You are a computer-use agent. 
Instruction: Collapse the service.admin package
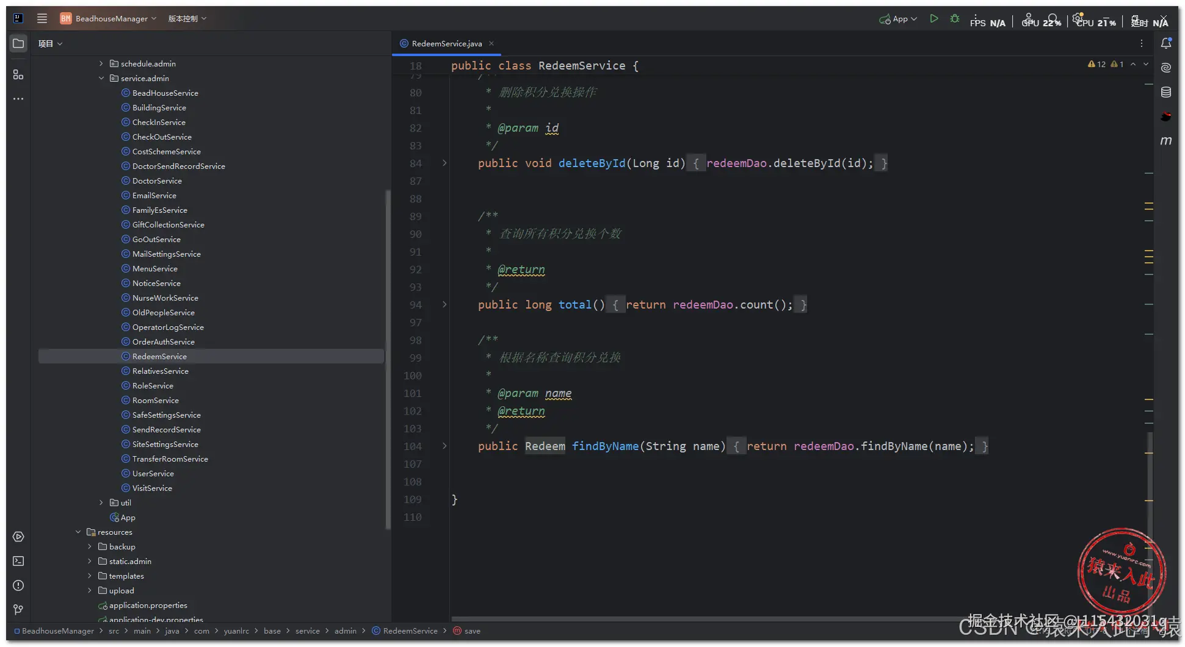(101, 78)
